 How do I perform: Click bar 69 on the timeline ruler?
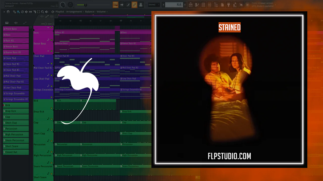pyautogui.click(x=121, y=21)
